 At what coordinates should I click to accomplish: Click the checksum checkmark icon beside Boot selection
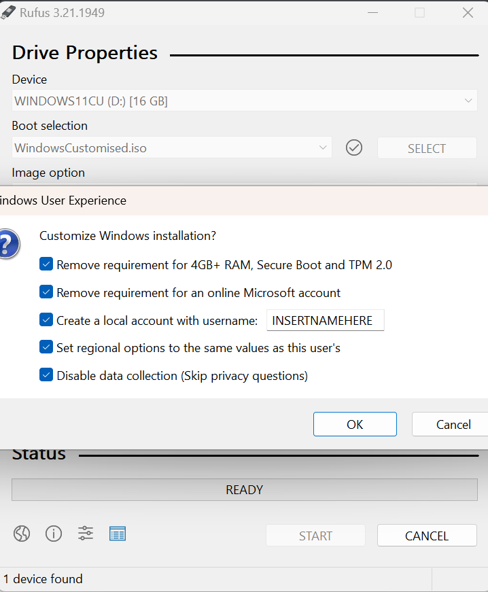click(x=354, y=147)
